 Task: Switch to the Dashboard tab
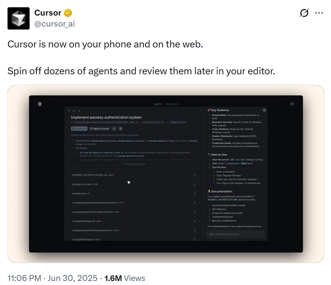[x=172, y=104]
